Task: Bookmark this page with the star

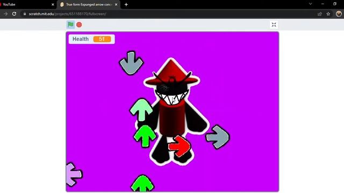Action: (x=328, y=14)
